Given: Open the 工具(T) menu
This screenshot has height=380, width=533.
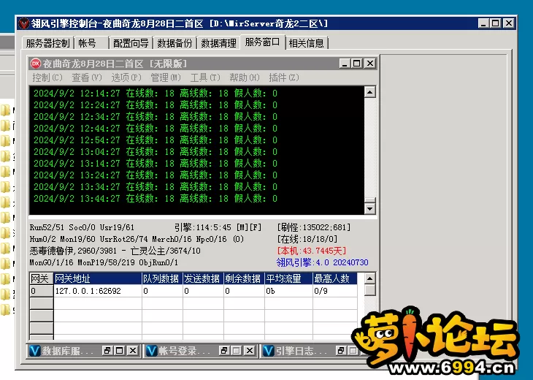Looking at the screenshot, I should pos(205,77).
